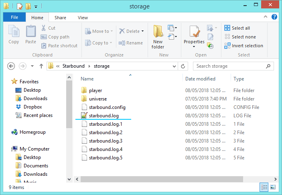Image resolution: width=282 pixels, height=195 pixels.
Task: Refresh the storage folder view
Action: pyautogui.click(x=183, y=66)
